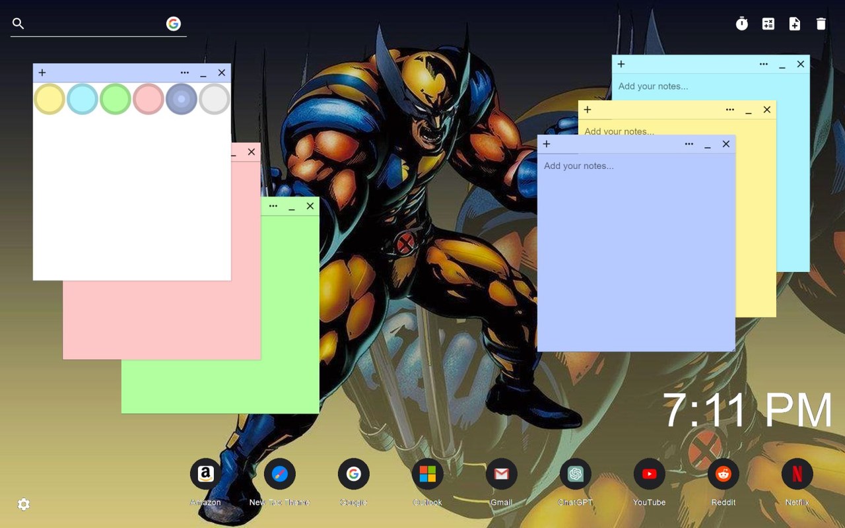Open the ChatGPT shortcut

pos(576,474)
